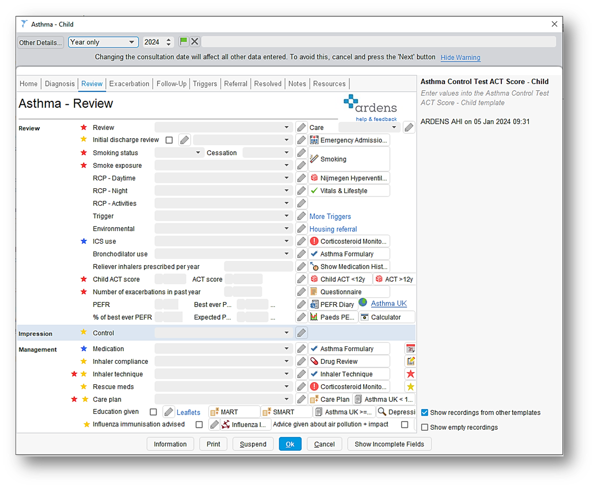The image size is (595, 488).
Task: Click pencil icon on RCP - Night row
Action: [301, 191]
